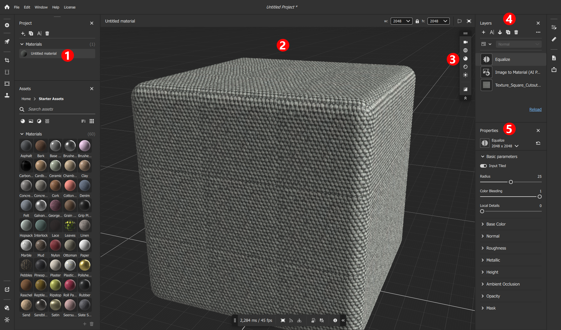The width and height of the screenshot is (561, 330).
Task: Click the sun lighting icon in viewport
Action: 465,75
